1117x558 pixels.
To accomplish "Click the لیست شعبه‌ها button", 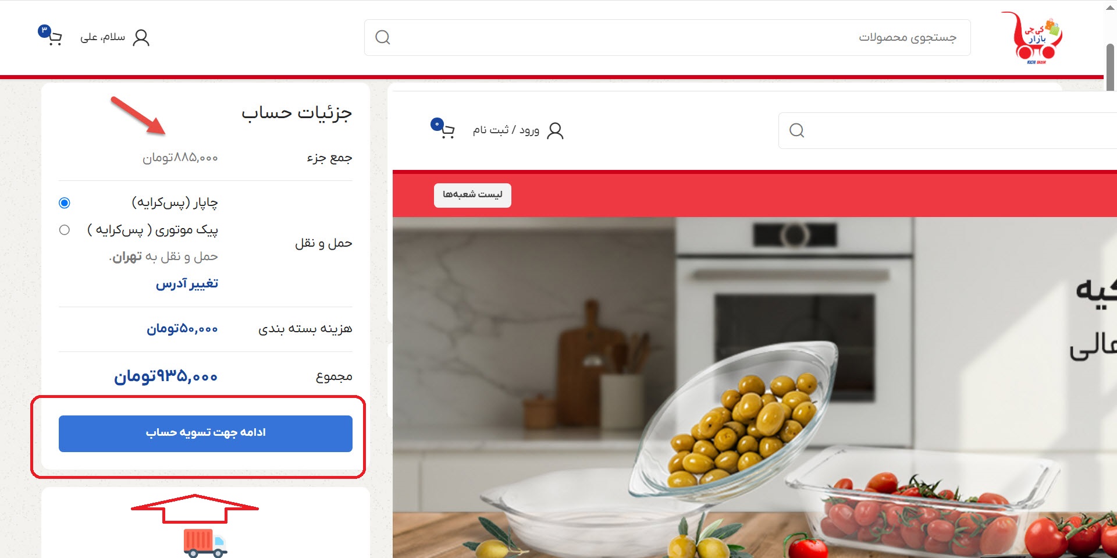I will (x=472, y=195).
